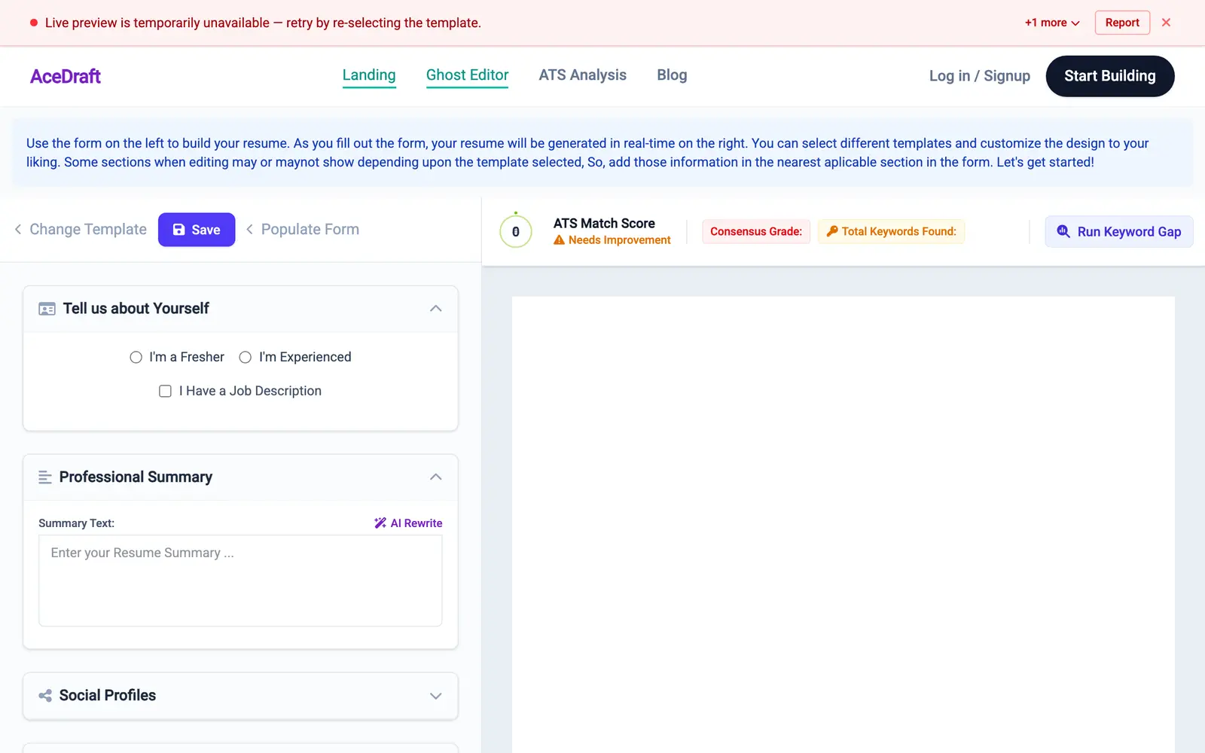Click the share icon beside Social Profiles
This screenshot has height=753, width=1205.
45,696
